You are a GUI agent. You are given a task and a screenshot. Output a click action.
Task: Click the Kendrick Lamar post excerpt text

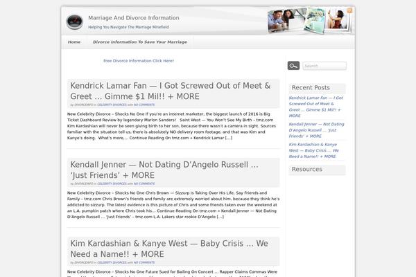tap(172, 126)
